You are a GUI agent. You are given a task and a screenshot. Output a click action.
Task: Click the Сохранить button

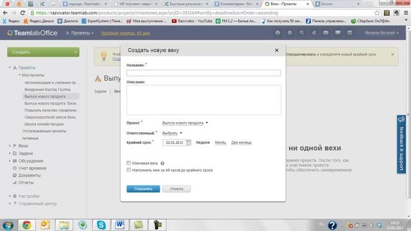[143, 189]
